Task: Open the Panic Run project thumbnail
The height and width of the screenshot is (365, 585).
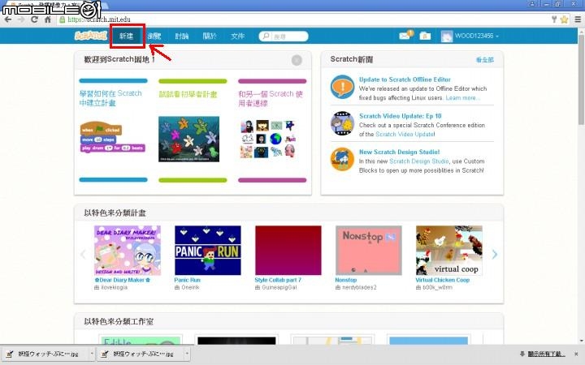Action: (208, 251)
